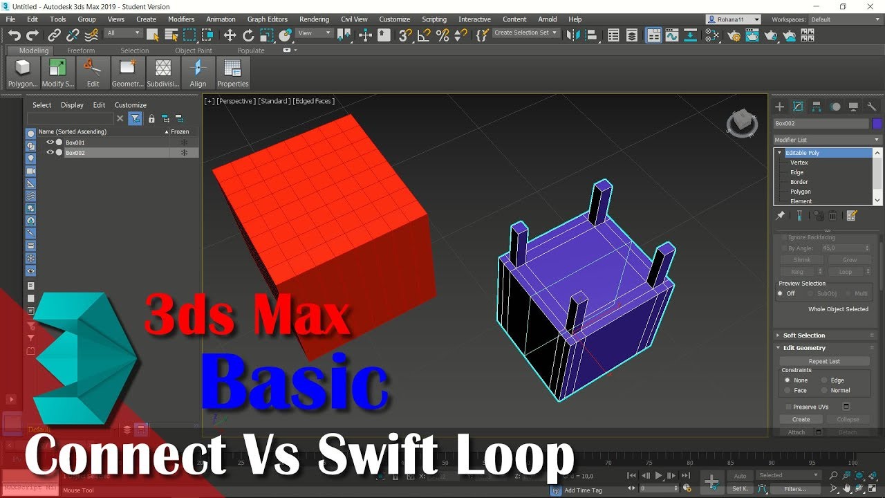The height and width of the screenshot is (498, 885).
Task: Expand the Soft Selection rollout
Action: 827,335
